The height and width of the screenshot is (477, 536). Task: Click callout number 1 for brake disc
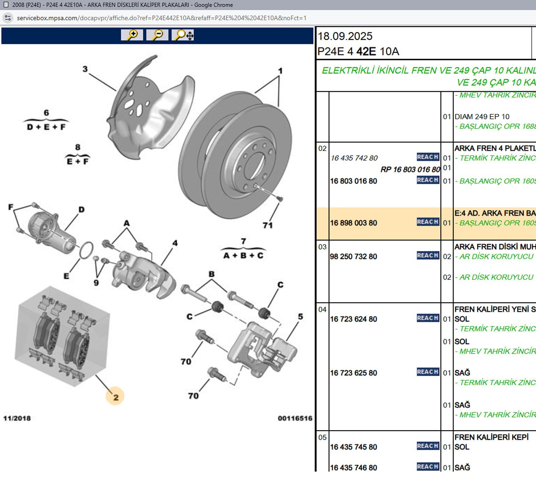[x=280, y=71]
